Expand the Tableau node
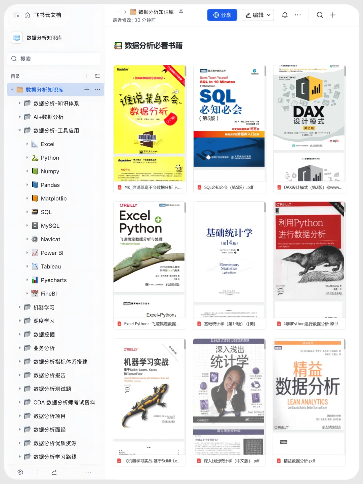Viewport: 363px width, 484px height. click(x=28, y=267)
